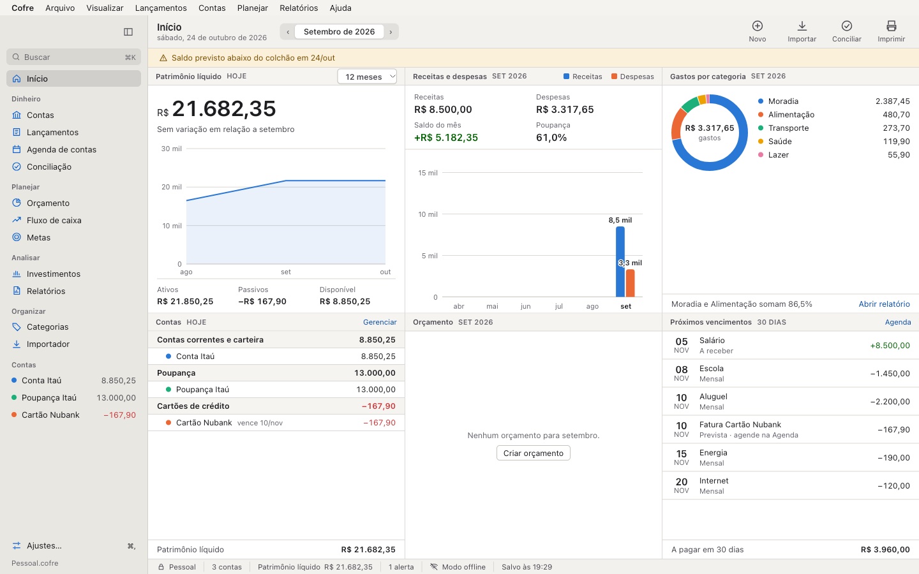This screenshot has height=574, width=919.
Task: Go to previous month with left chevron
Action: pyautogui.click(x=288, y=32)
